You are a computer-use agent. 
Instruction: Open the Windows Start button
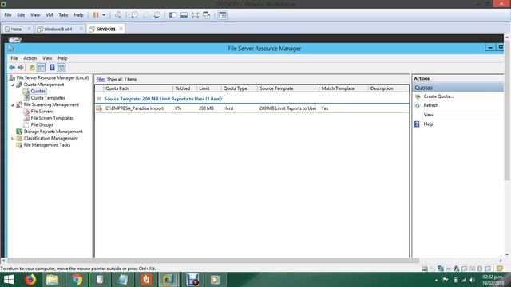pos(9,280)
